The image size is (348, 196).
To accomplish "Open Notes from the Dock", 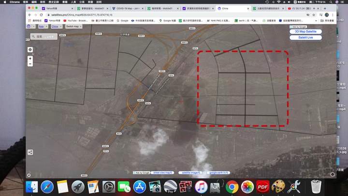I will pyautogui.click(x=62, y=187).
